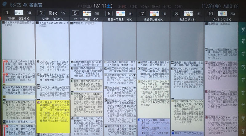Click the channel number 7 box

(142, 13)
